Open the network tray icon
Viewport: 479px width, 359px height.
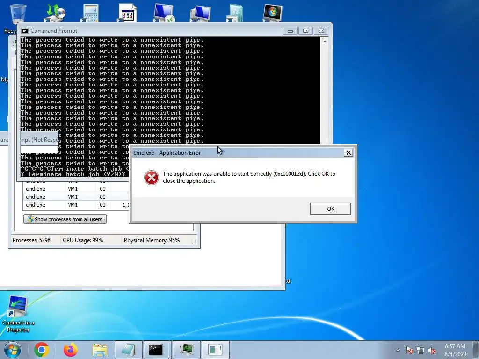click(421, 350)
